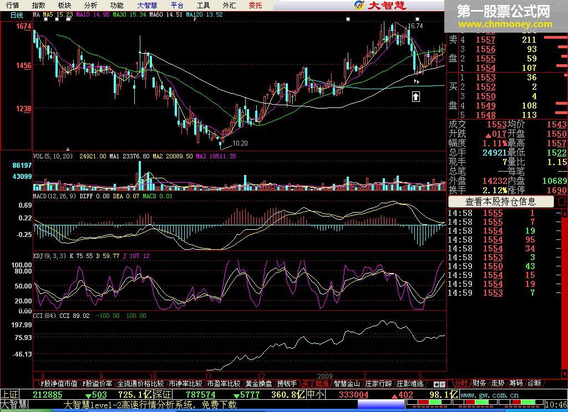Image resolution: width=568 pixels, height=412 pixels.
Task: Open the 工具 menu
Action: [x=203, y=6]
